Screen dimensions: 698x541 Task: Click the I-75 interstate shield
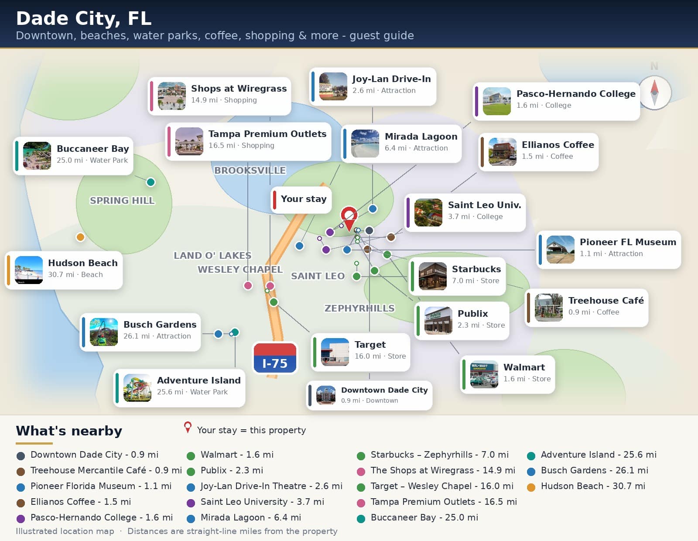(275, 358)
